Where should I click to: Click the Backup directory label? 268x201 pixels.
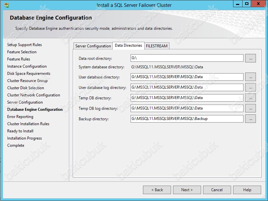93,119
